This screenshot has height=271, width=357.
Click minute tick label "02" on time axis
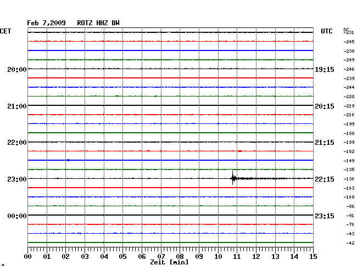pyautogui.click(x=65, y=257)
